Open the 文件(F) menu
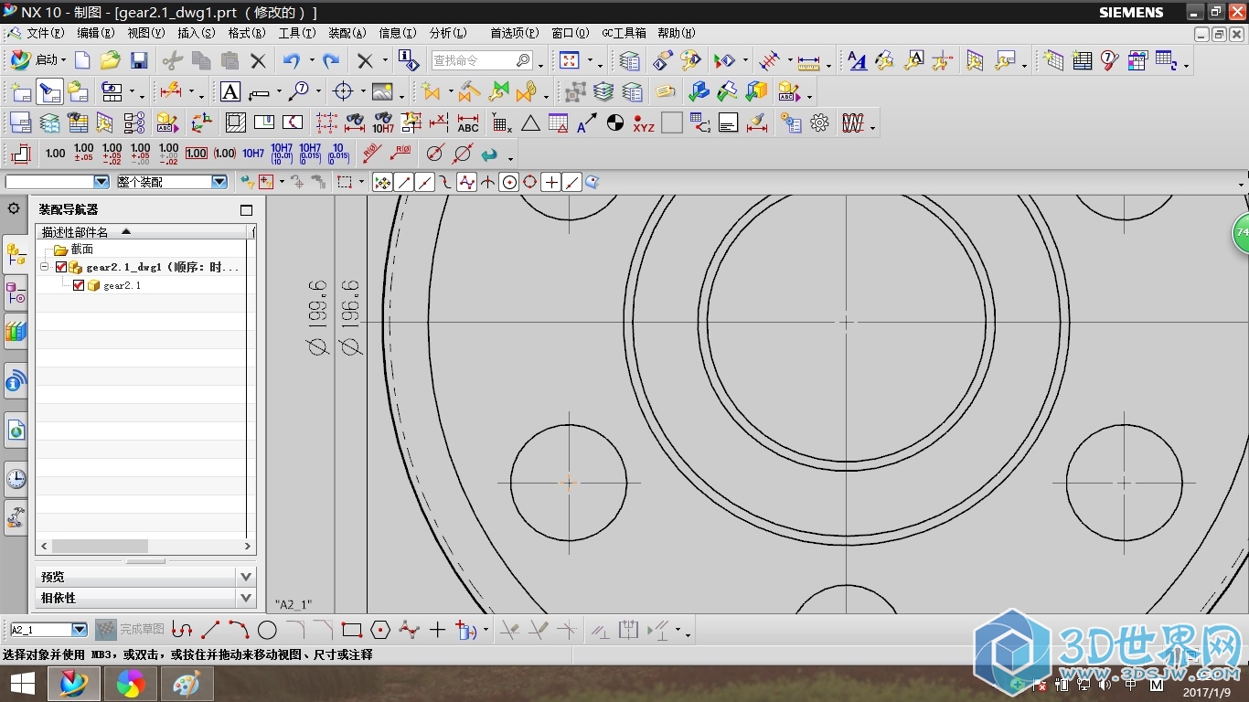The image size is (1249, 702). (46, 32)
